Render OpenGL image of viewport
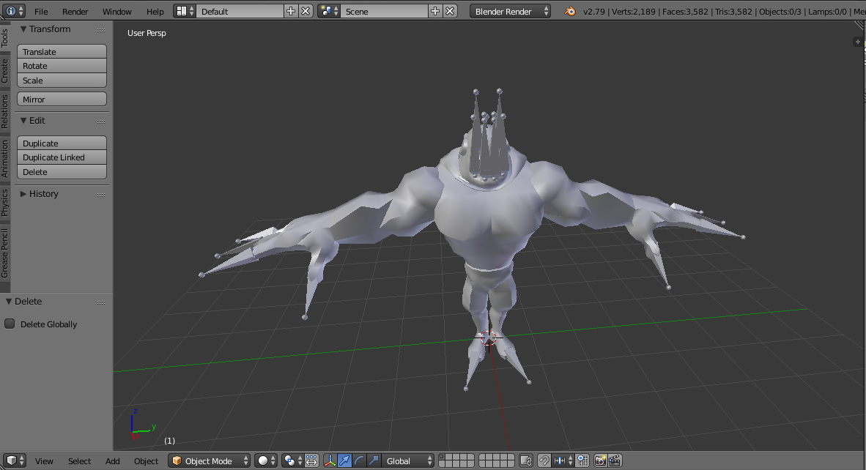This screenshot has height=470, width=866. pos(600,460)
